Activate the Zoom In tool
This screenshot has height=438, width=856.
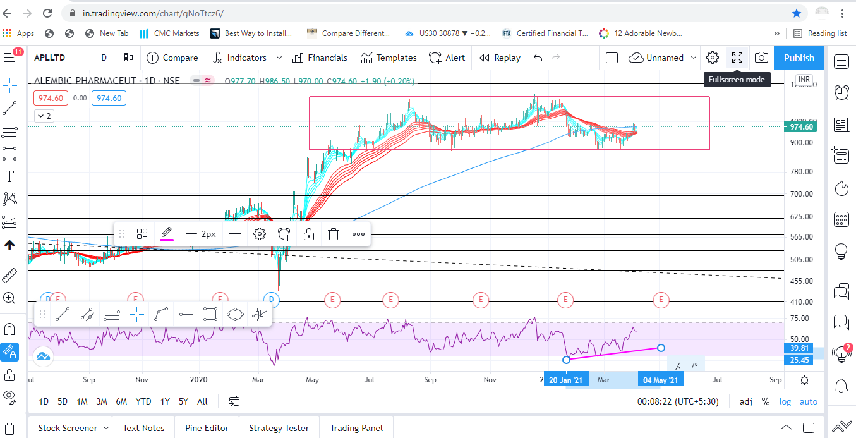click(9, 298)
